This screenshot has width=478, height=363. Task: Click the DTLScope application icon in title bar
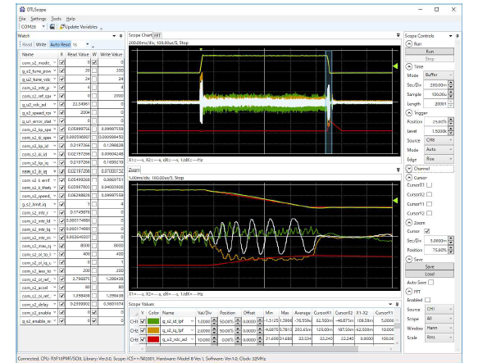tap(22, 10)
